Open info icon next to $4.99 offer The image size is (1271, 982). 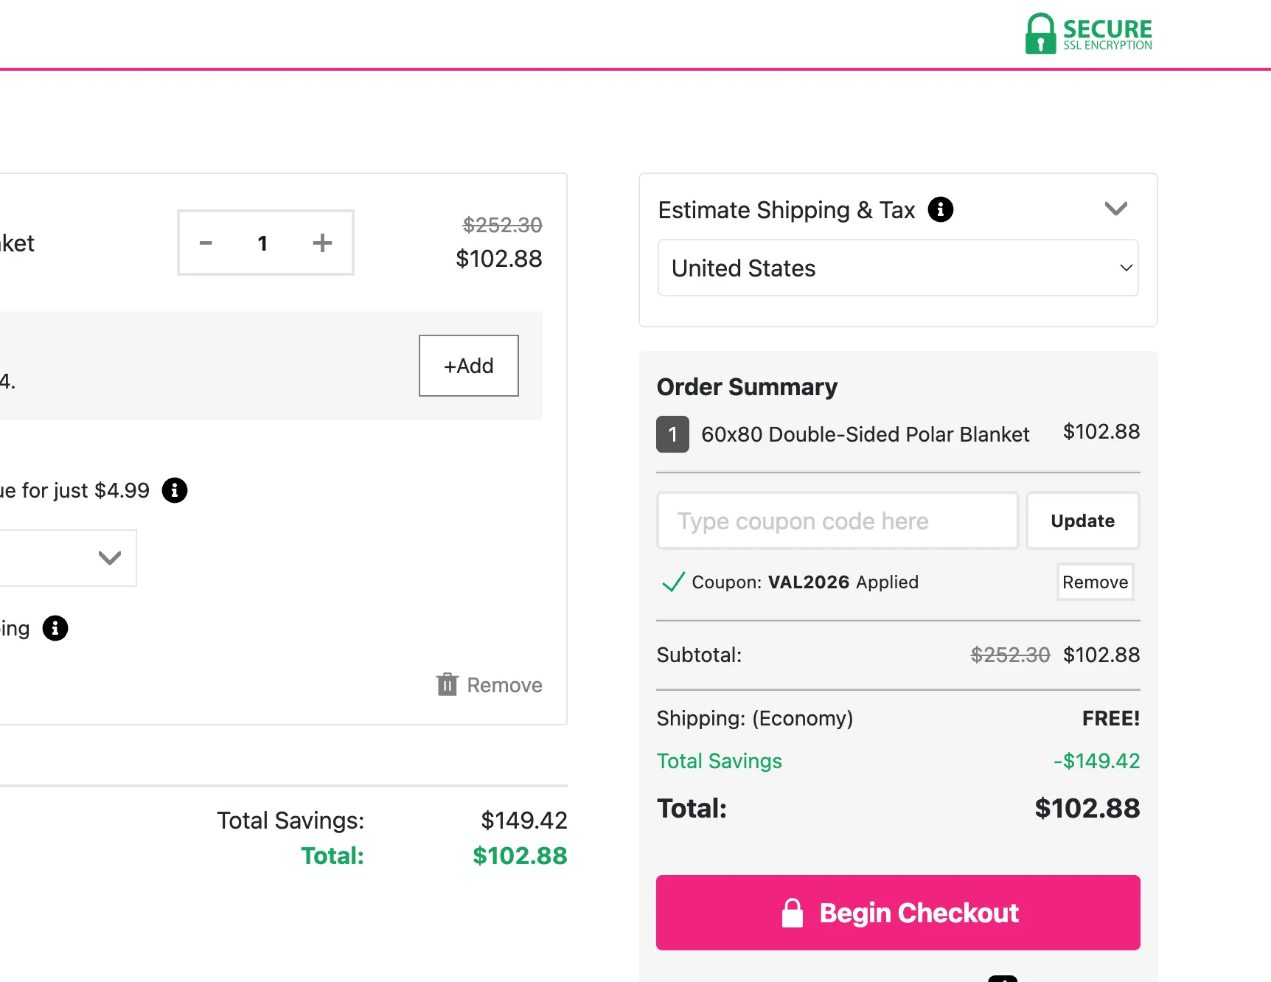pyautogui.click(x=175, y=490)
